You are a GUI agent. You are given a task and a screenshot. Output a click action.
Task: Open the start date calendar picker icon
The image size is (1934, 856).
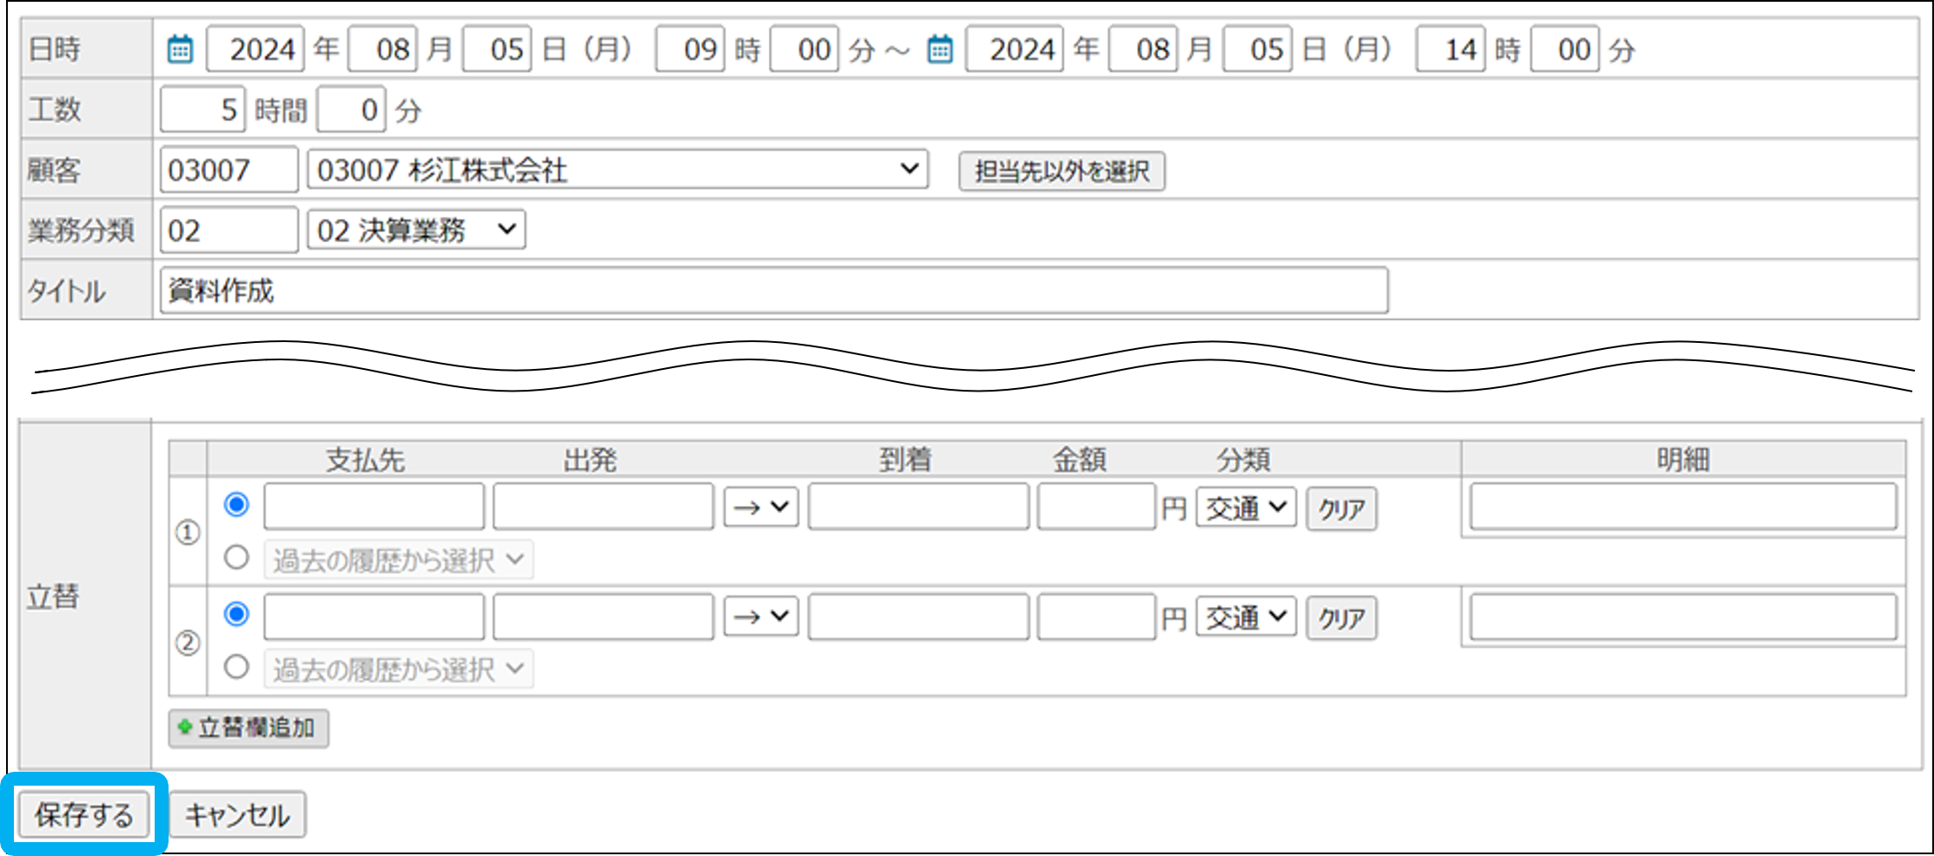(x=180, y=49)
